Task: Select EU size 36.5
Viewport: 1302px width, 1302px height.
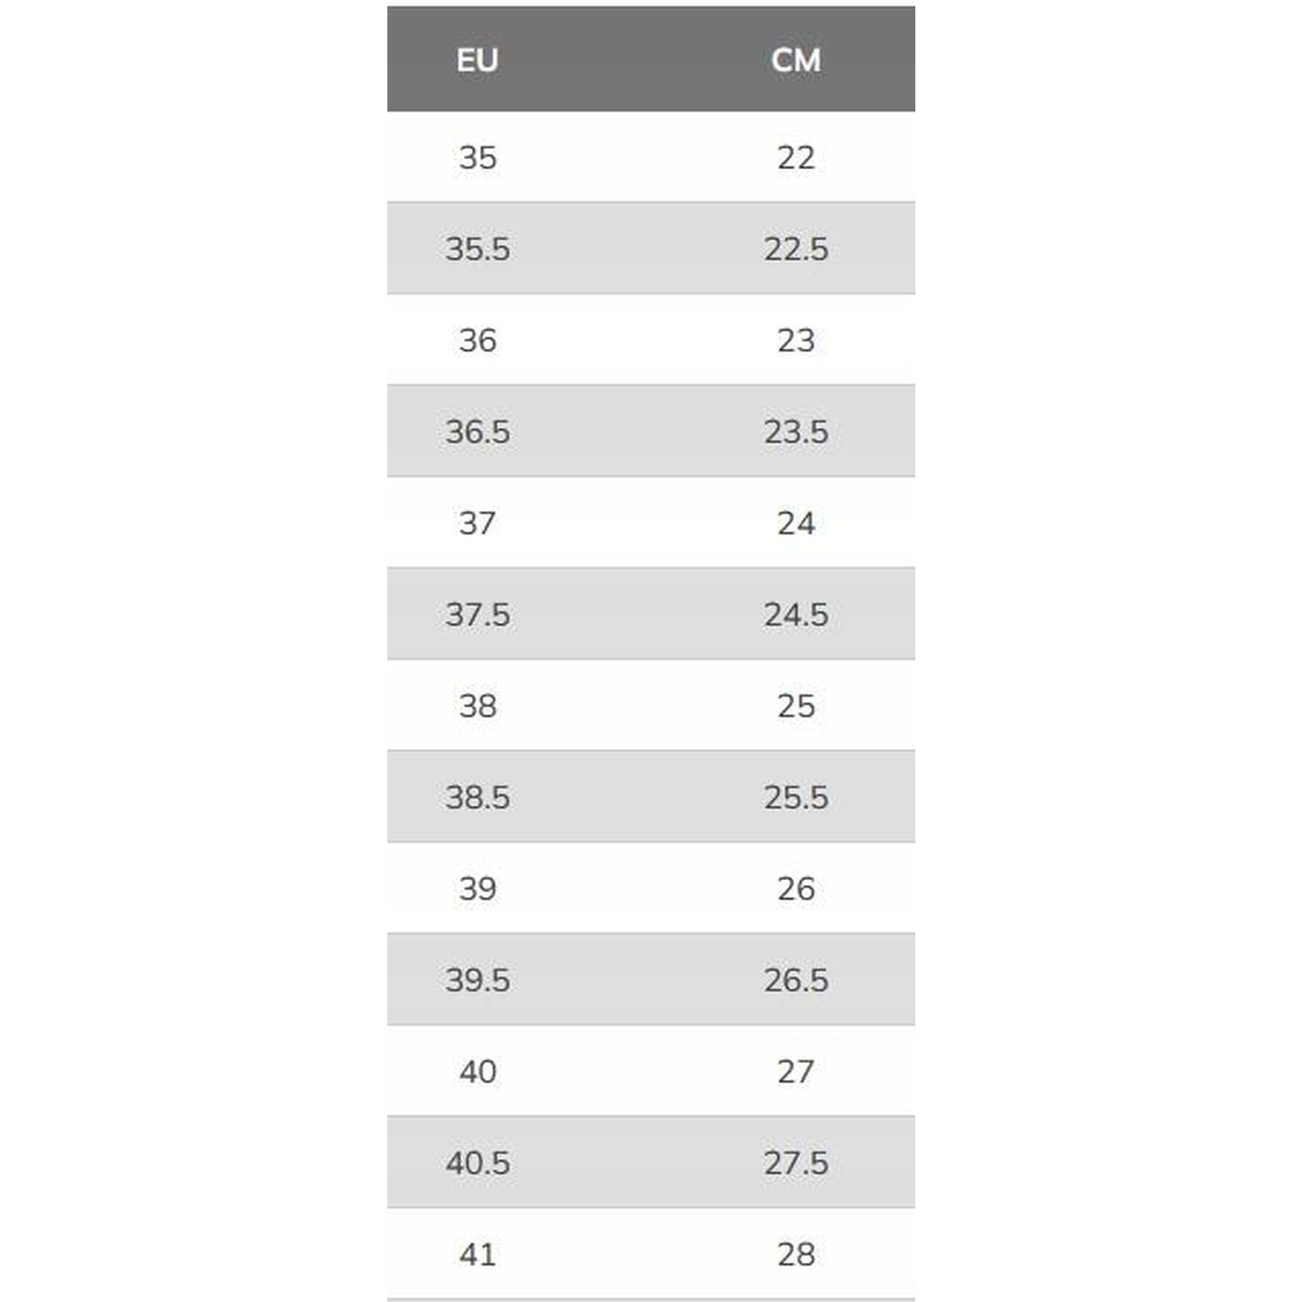Action: click(478, 432)
